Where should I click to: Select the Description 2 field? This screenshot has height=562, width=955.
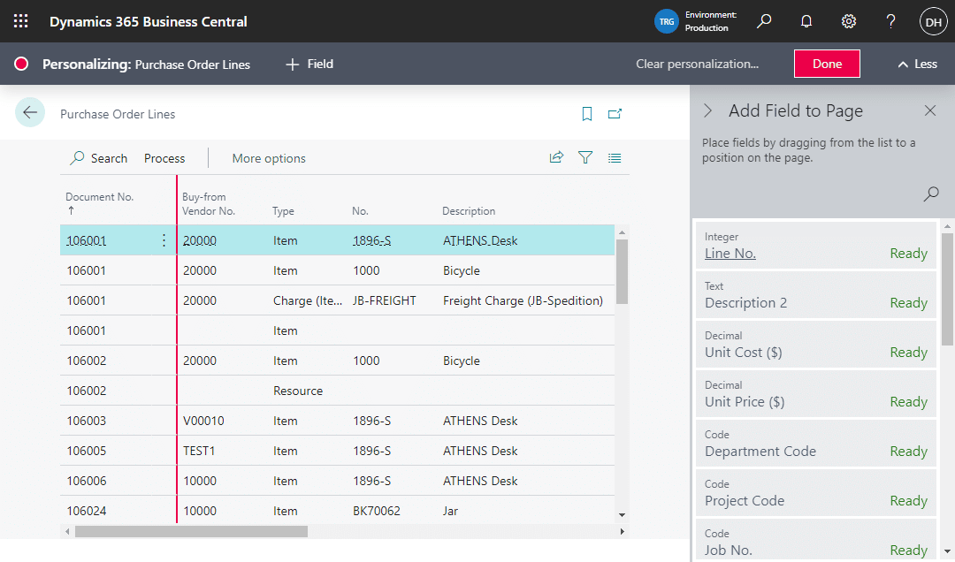[x=815, y=295]
